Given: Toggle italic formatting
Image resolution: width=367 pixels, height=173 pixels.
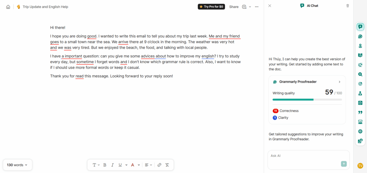Looking at the screenshot, I should pyautogui.click(x=112, y=165).
